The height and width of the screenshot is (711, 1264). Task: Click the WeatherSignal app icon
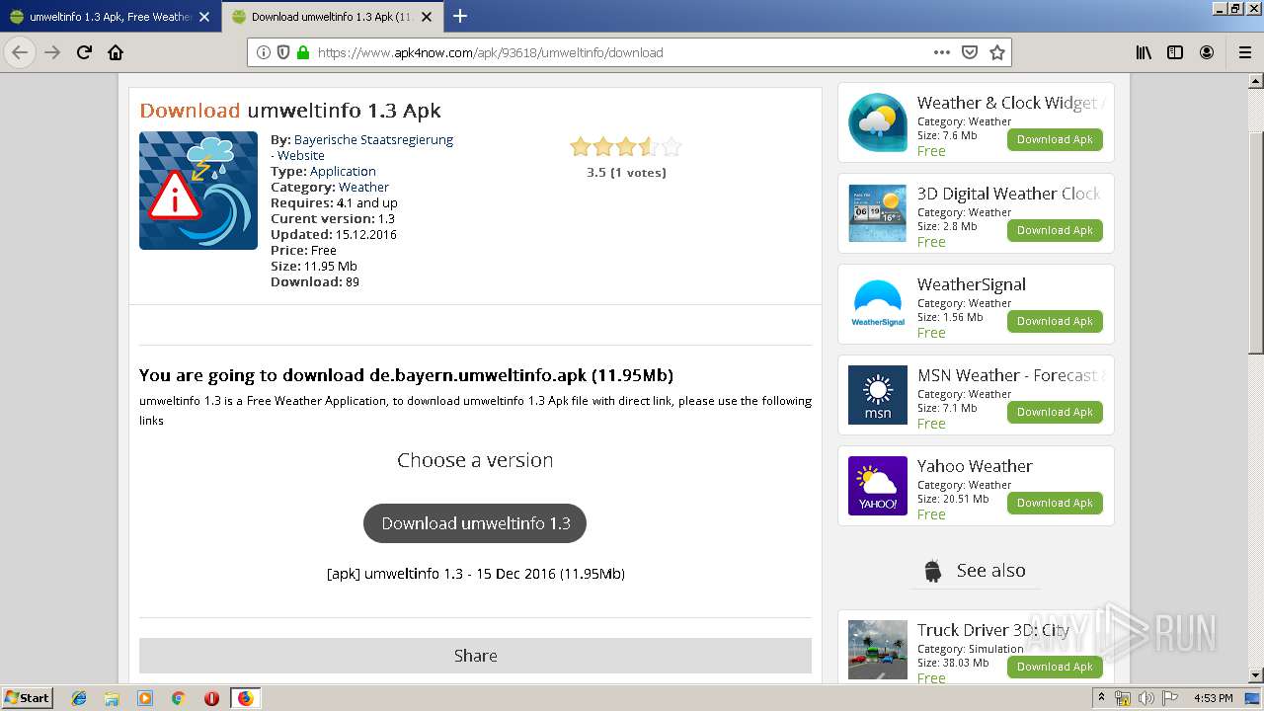tap(878, 304)
